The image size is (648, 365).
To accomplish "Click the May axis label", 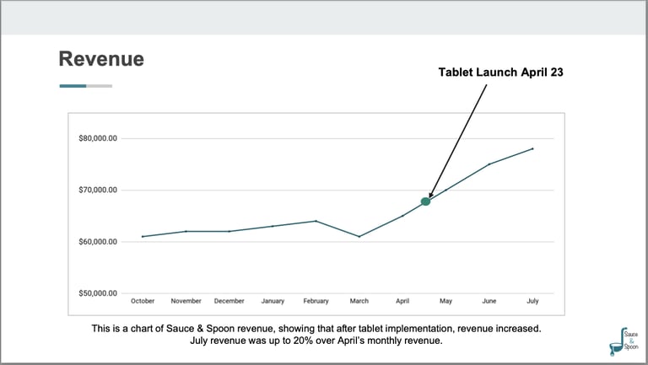I will pyautogui.click(x=445, y=301).
